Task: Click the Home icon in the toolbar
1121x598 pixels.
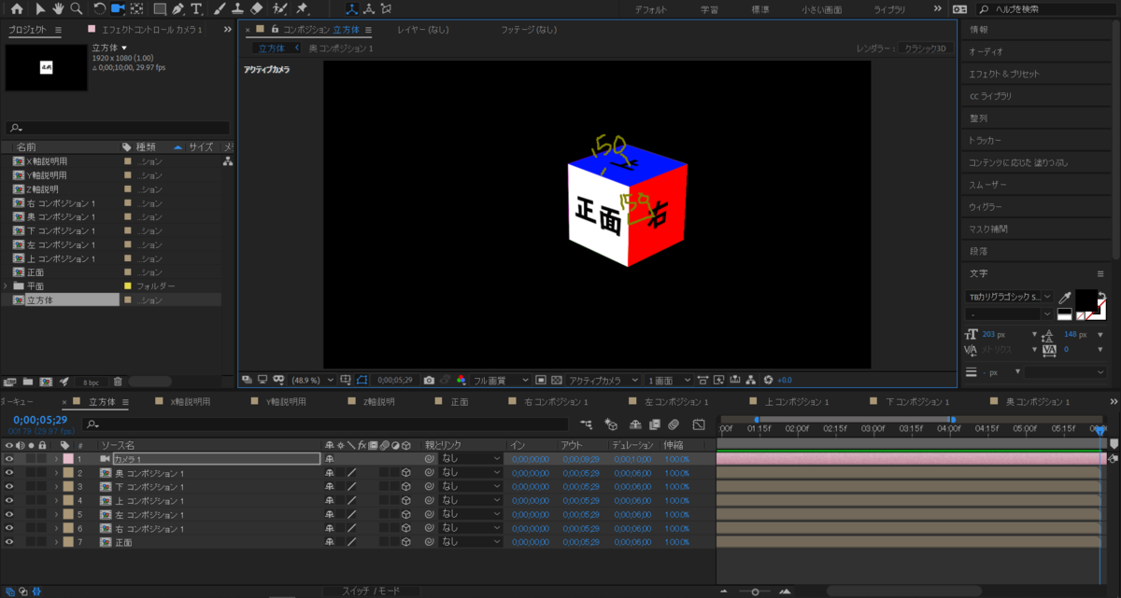Action: (16, 8)
